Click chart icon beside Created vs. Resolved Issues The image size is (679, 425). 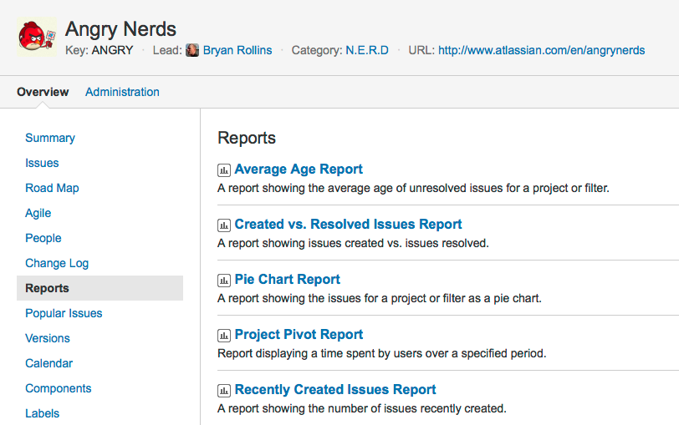[223, 225]
